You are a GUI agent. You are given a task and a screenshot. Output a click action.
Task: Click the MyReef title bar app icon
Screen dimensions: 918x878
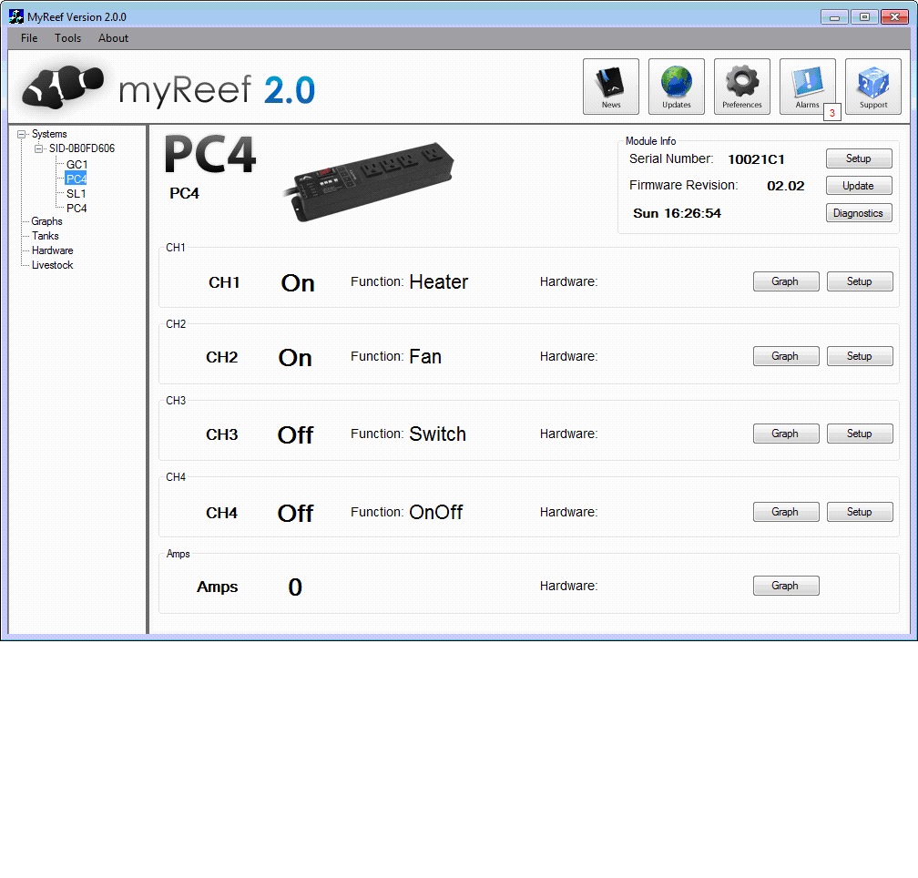click(x=15, y=16)
